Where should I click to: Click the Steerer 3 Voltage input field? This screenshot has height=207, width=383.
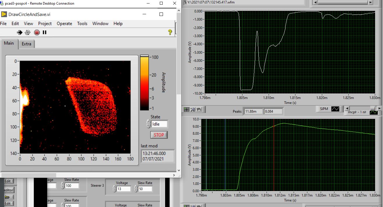point(123,189)
